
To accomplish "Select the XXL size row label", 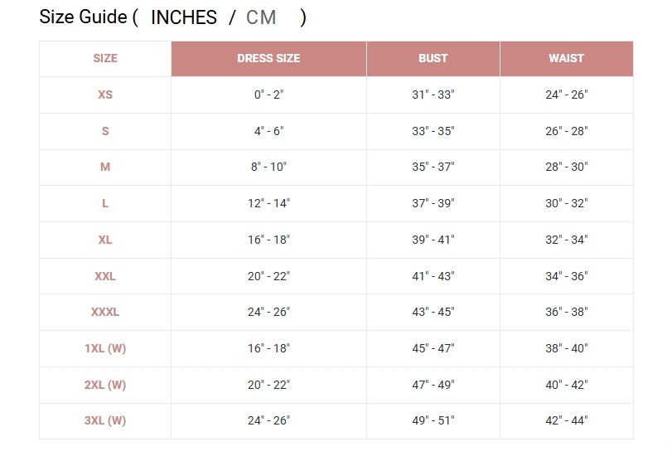I will [x=105, y=276].
